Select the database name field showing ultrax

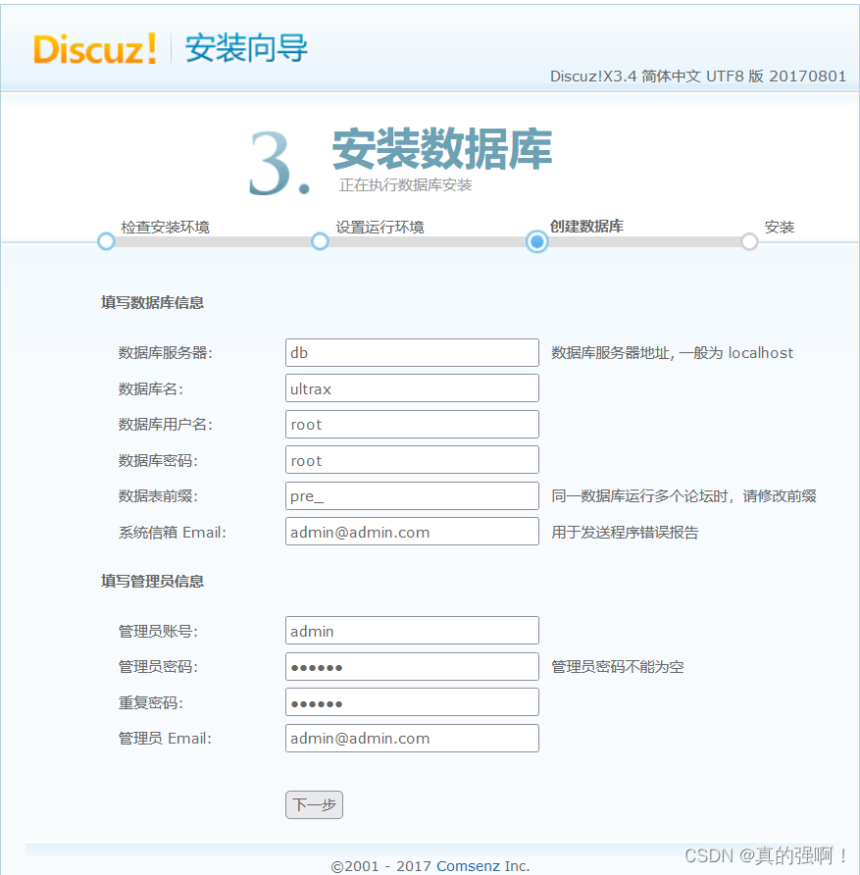pyautogui.click(x=411, y=387)
